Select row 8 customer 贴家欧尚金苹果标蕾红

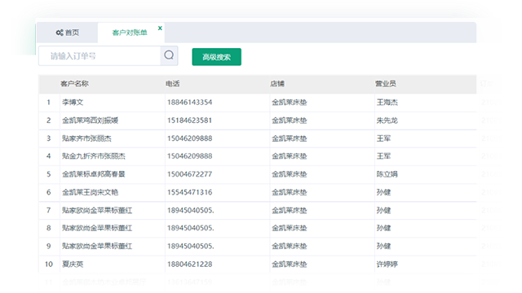coord(97,228)
